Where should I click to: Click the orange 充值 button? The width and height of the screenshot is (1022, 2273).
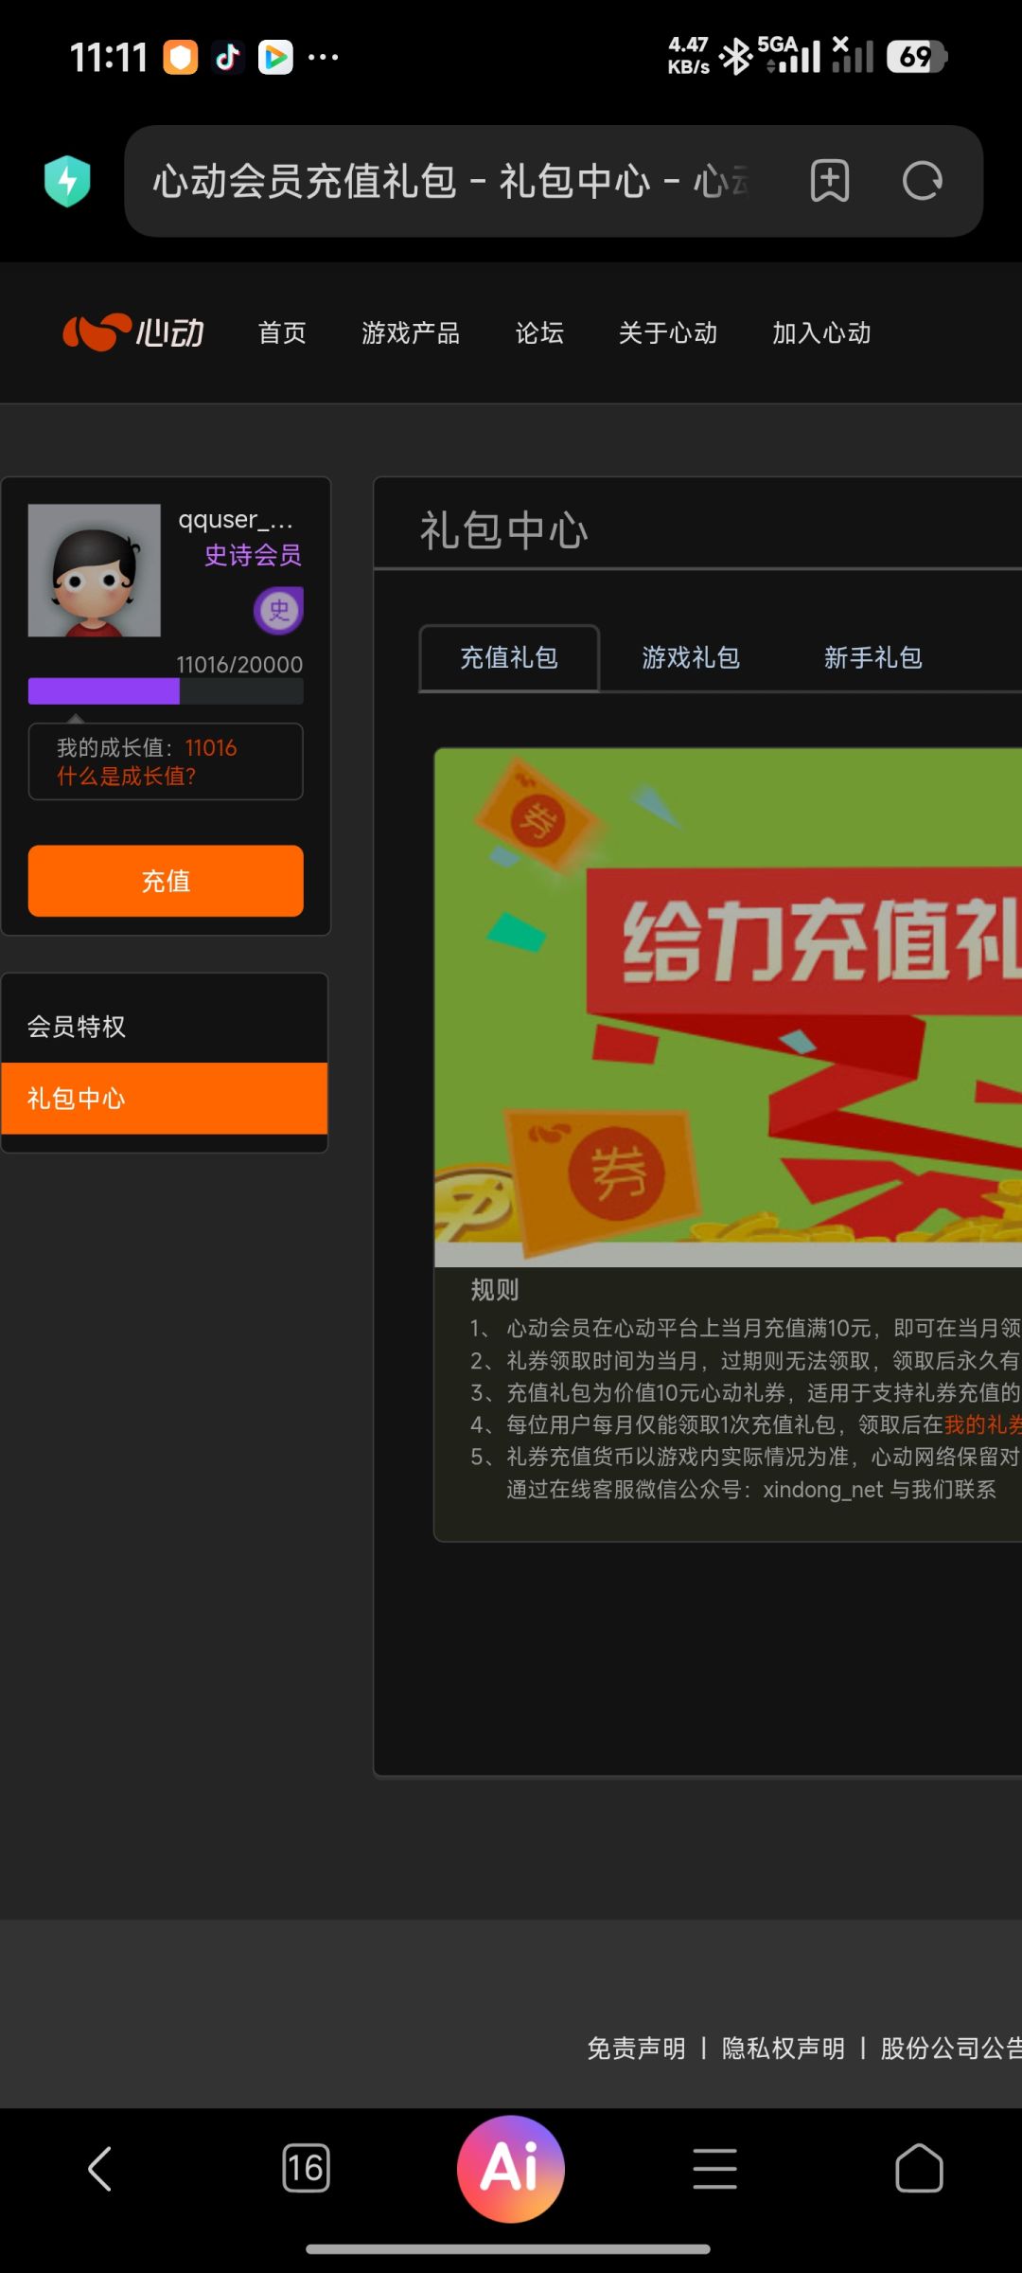(166, 881)
